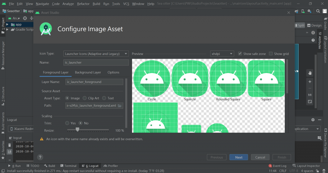Select Text asset type radio
The height and width of the screenshot is (173, 328).
pos(104,98)
